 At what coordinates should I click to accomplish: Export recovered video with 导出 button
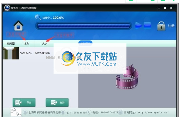pyautogui.click(x=24, y=103)
